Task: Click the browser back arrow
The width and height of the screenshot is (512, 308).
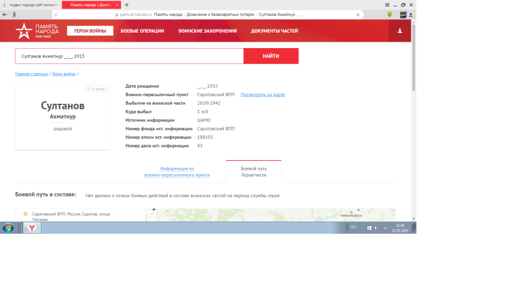Action: [x=5, y=14]
